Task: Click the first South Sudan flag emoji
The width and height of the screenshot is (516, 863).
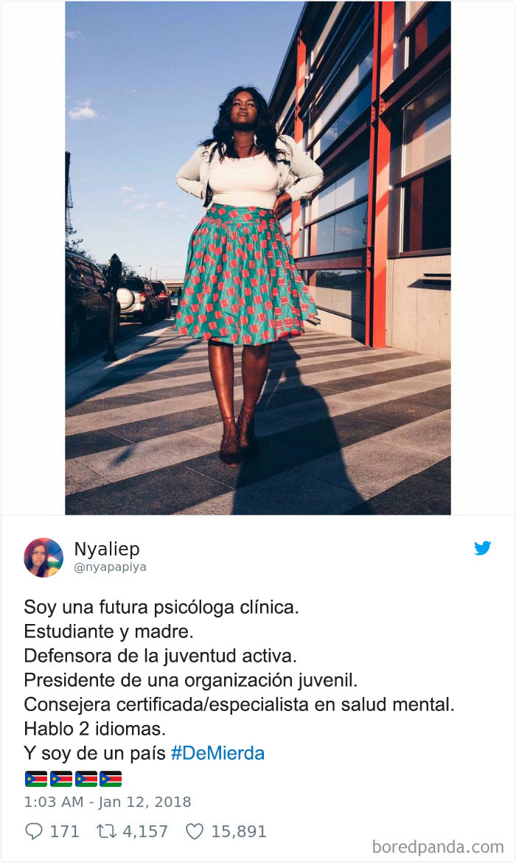Action: pyautogui.click(x=36, y=779)
